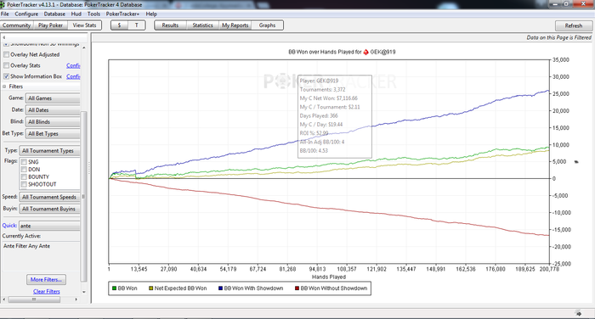Click the green BB Won legend swatch

(114, 288)
